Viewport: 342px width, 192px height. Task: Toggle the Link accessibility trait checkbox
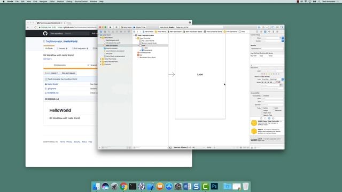click(x=274, y=108)
